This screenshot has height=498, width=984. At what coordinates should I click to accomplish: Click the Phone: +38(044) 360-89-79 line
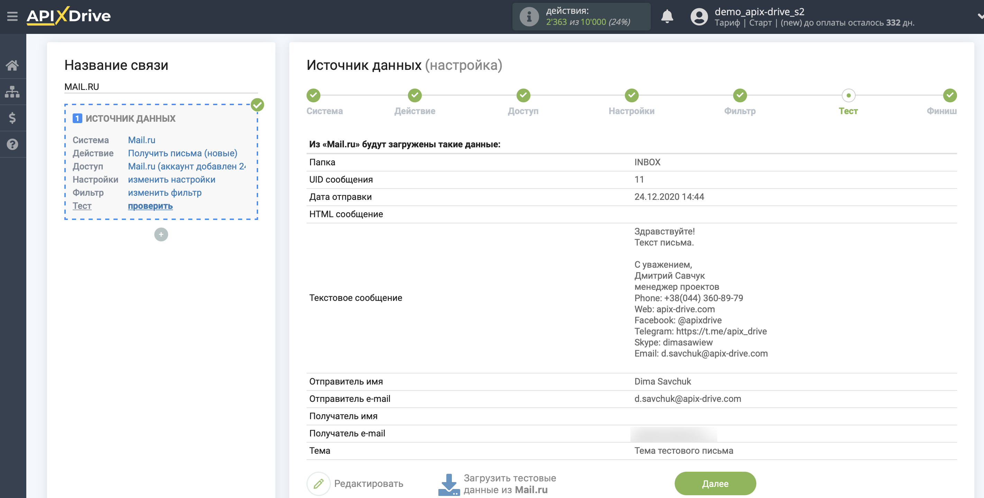click(689, 298)
